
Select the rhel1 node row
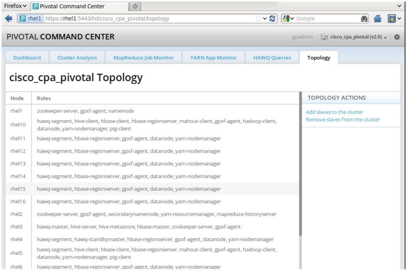coord(152,111)
